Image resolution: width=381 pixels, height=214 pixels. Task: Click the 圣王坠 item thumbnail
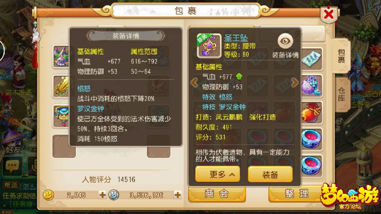pyautogui.click(x=209, y=46)
